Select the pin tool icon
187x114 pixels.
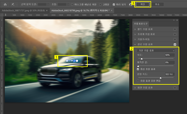click(x=13, y=4)
